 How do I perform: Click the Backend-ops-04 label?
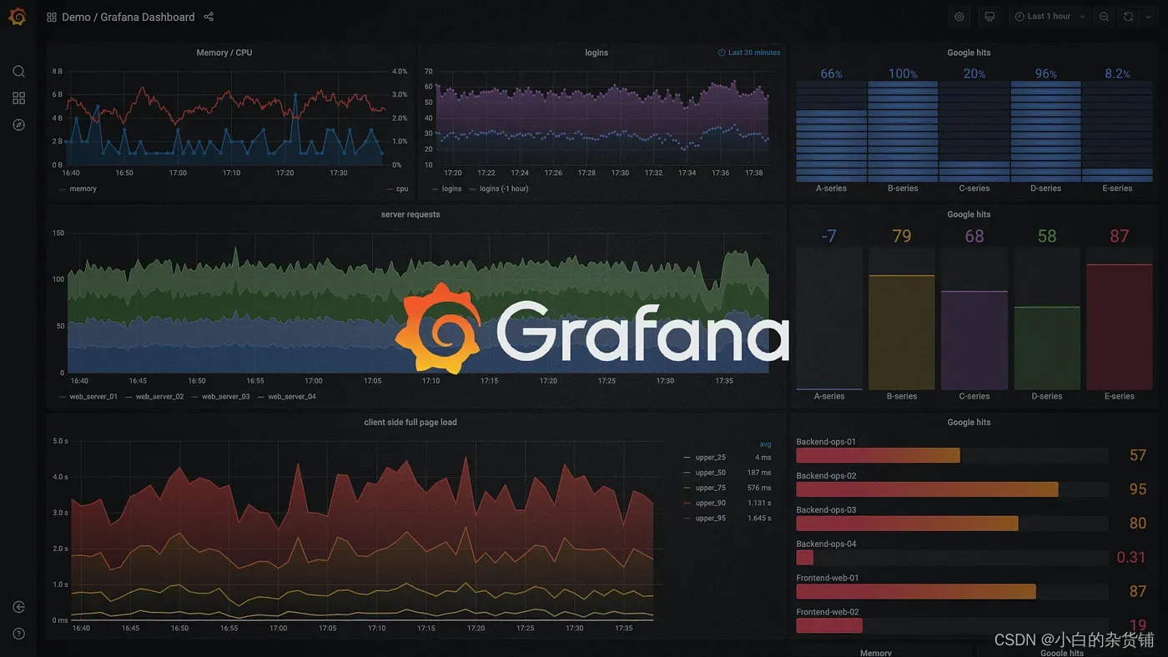coord(826,544)
